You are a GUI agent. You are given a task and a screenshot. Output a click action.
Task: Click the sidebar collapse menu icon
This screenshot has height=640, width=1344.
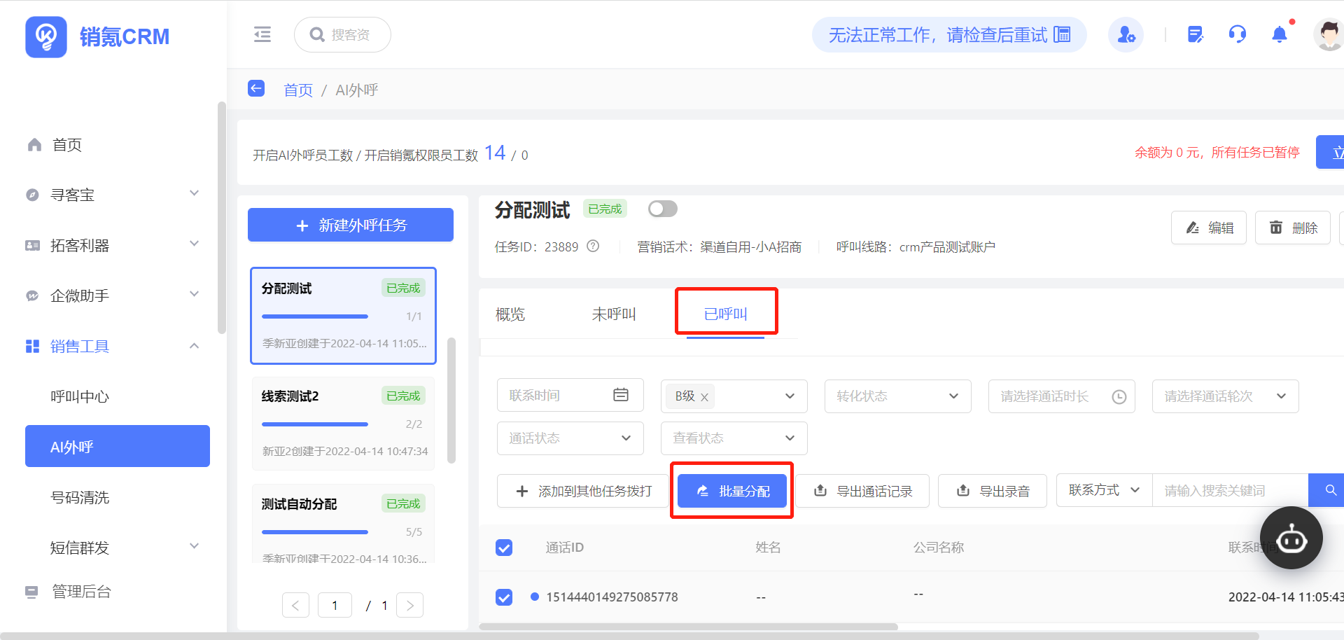pos(262,34)
